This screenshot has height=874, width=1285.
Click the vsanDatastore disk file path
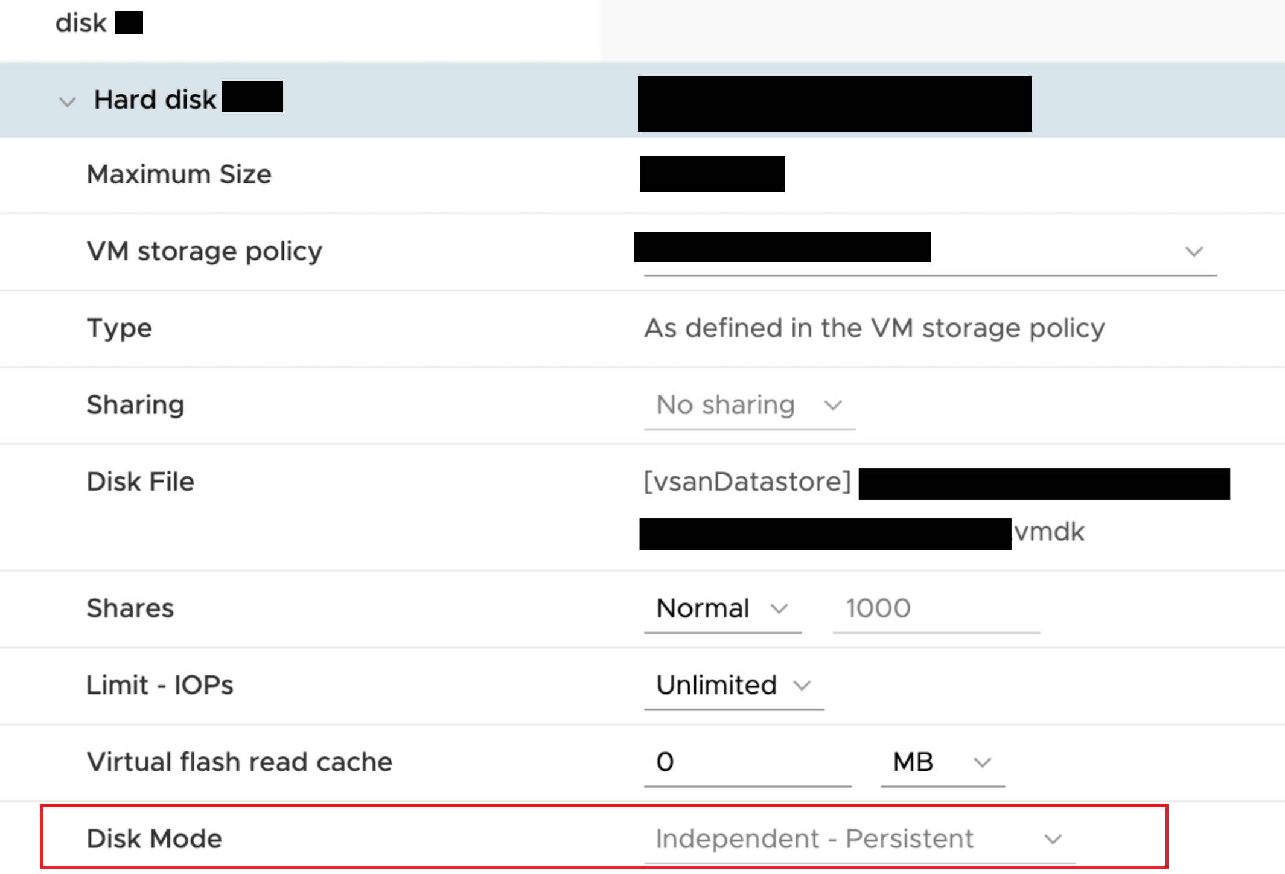[748, 482]
